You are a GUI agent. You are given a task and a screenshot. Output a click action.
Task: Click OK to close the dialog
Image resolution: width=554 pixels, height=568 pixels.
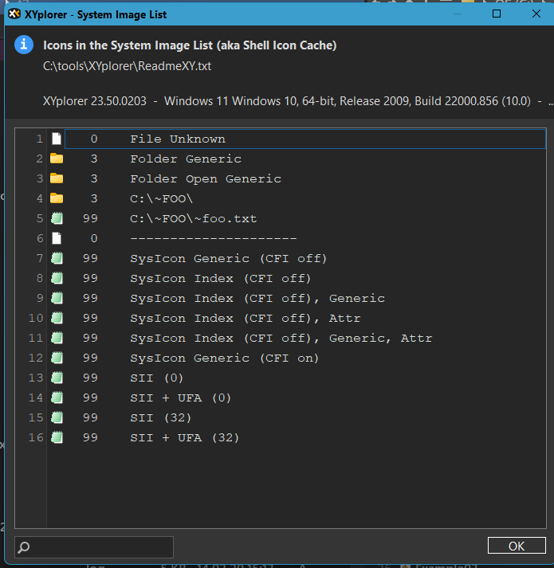[x=517, y=546]
